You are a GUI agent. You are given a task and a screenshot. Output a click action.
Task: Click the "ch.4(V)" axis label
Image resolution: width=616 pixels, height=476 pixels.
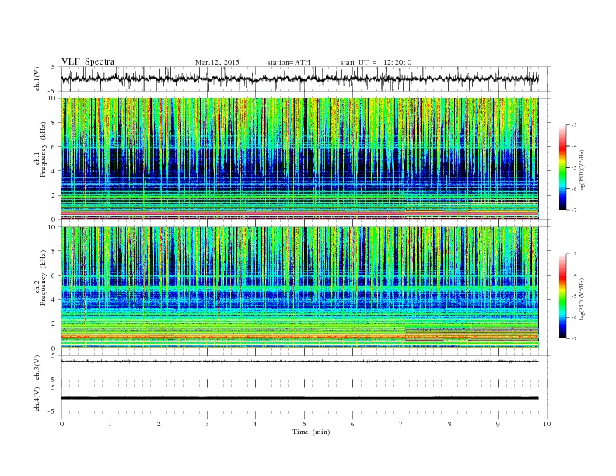click(37, 399)
